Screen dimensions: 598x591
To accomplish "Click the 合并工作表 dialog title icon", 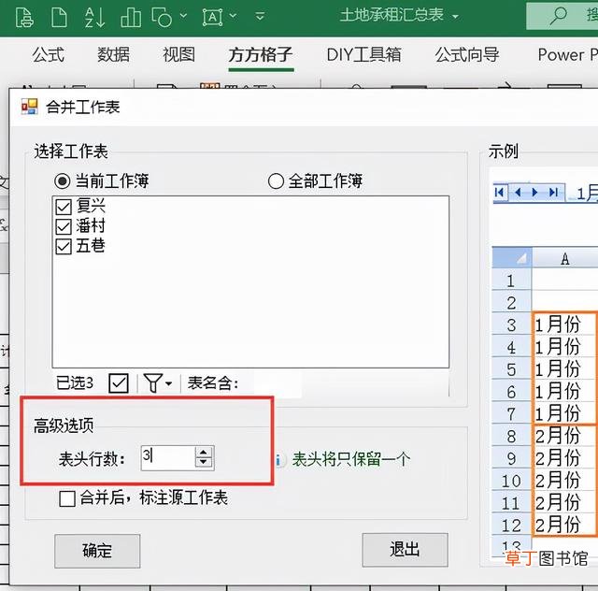I will click(29, 107).
